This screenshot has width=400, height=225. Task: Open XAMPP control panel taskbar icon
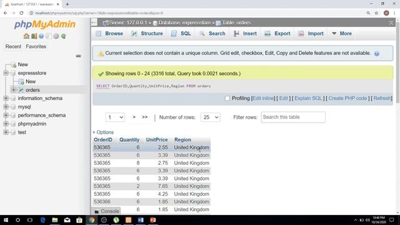128,220
